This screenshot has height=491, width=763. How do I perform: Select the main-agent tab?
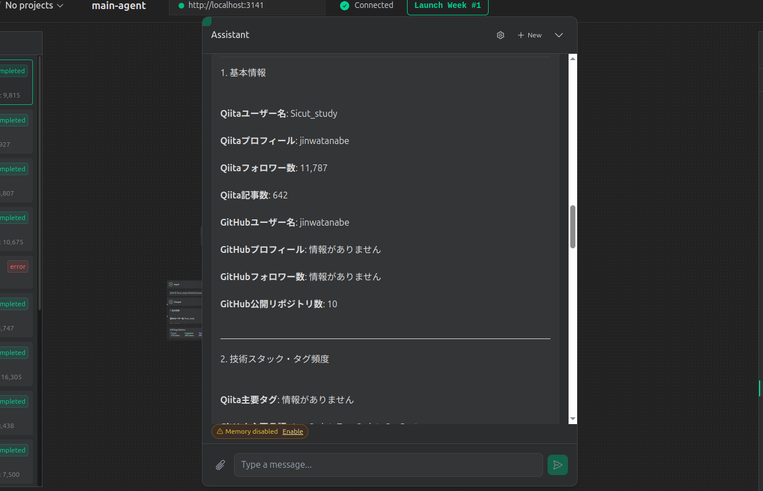click(118, 6)
